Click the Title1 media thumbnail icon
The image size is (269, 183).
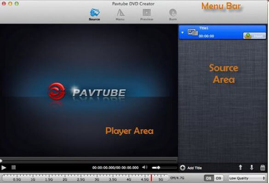(x=193, y=32)
